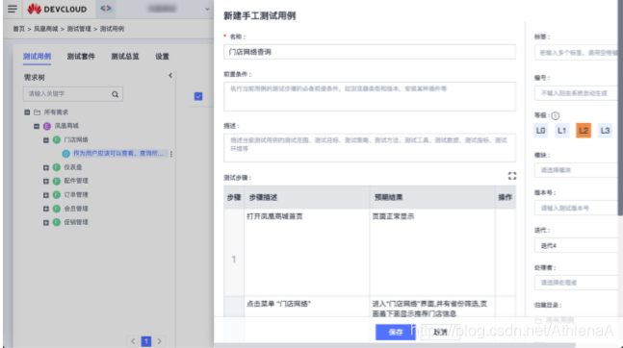Click the search magnifier in requirement tree
623x348 pixels.
(x=115, y=94)
